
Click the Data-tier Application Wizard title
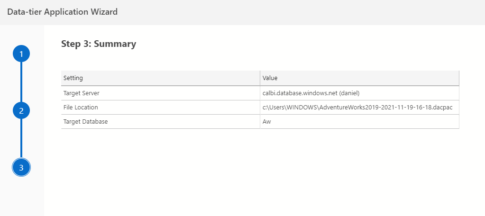click(x=62, y=12)
